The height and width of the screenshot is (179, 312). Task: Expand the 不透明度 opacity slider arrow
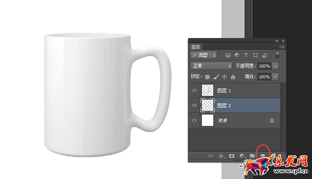275,66
